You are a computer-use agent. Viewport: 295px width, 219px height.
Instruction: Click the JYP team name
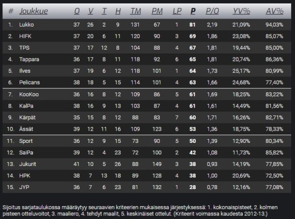point(25,187)
